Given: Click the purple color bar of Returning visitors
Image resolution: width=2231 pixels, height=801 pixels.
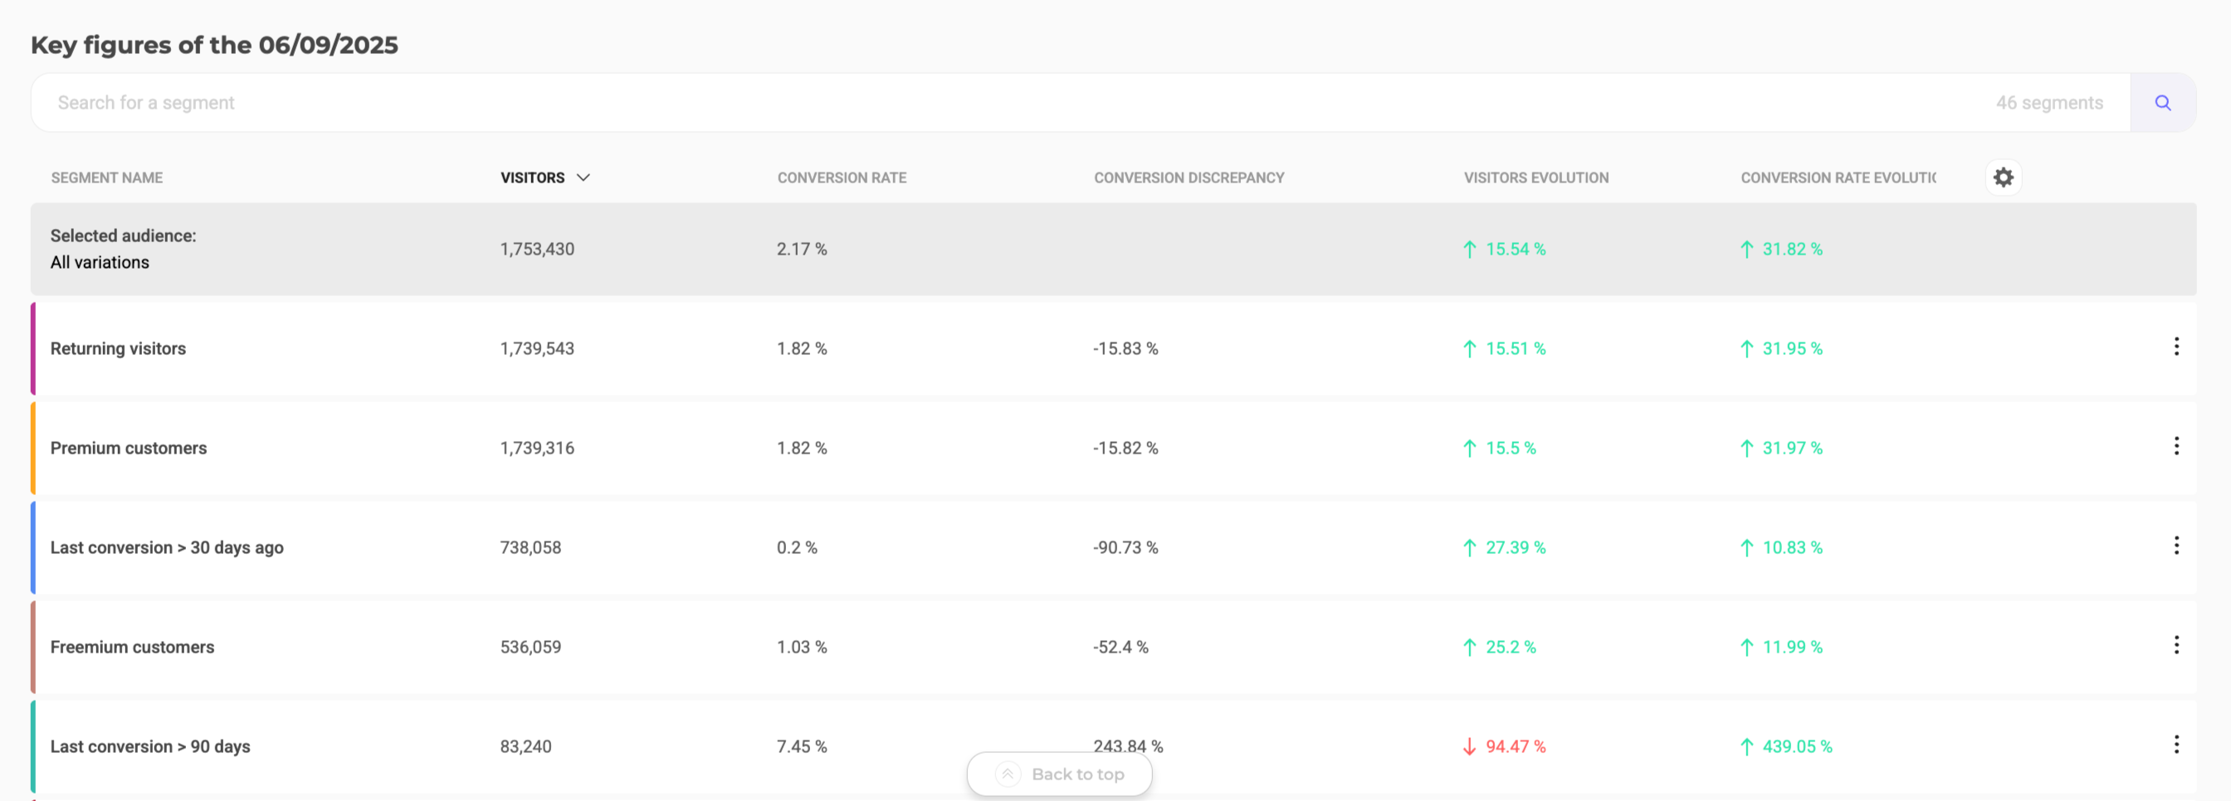Looking at the screenshot, I should [x=33, y=348].
